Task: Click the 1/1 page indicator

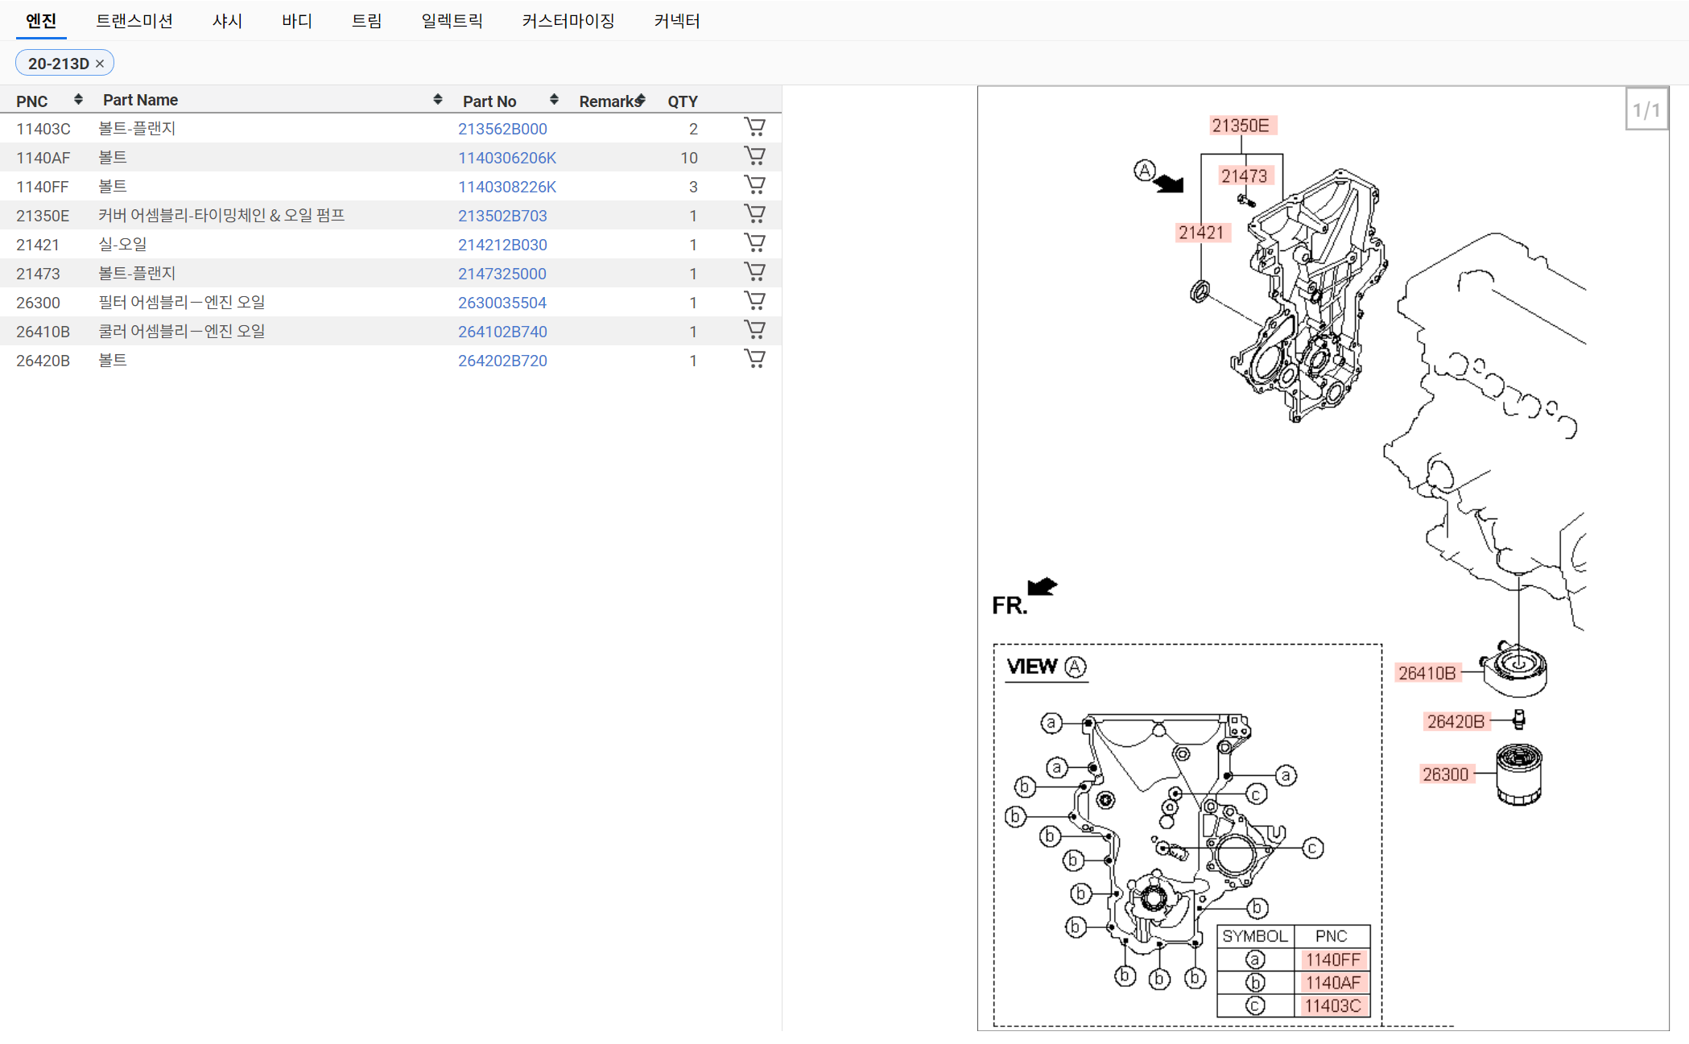Action: (1646, 110)
